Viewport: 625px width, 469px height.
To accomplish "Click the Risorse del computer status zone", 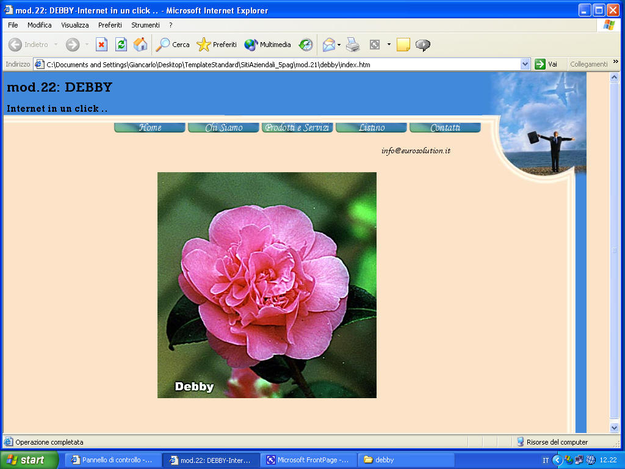I will coord(552,442).
